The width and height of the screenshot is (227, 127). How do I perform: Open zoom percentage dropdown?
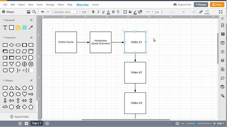(x=220, y=123)
